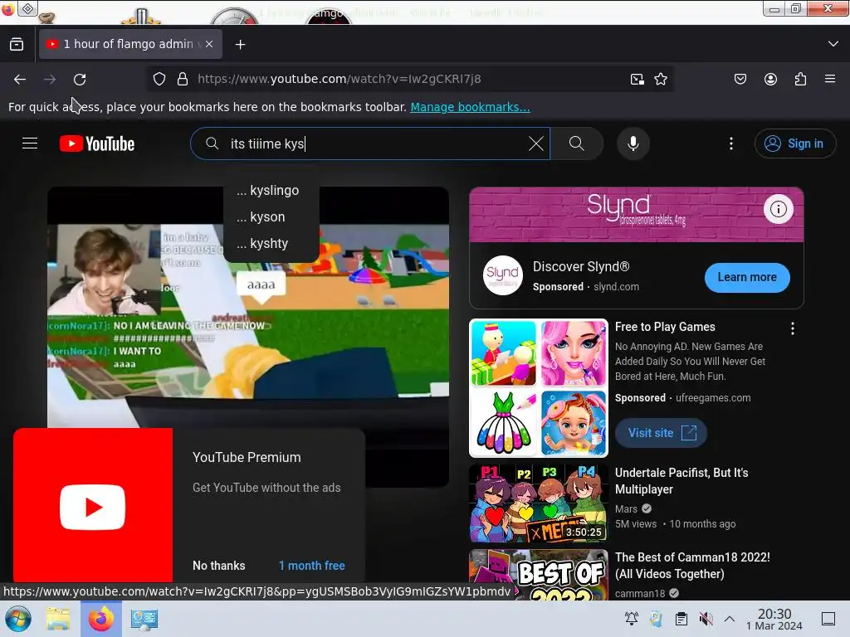Open file manager from taskbar
Image resolution: width=850 pixels, height=637 pixels.
click(x=58, y=619)
